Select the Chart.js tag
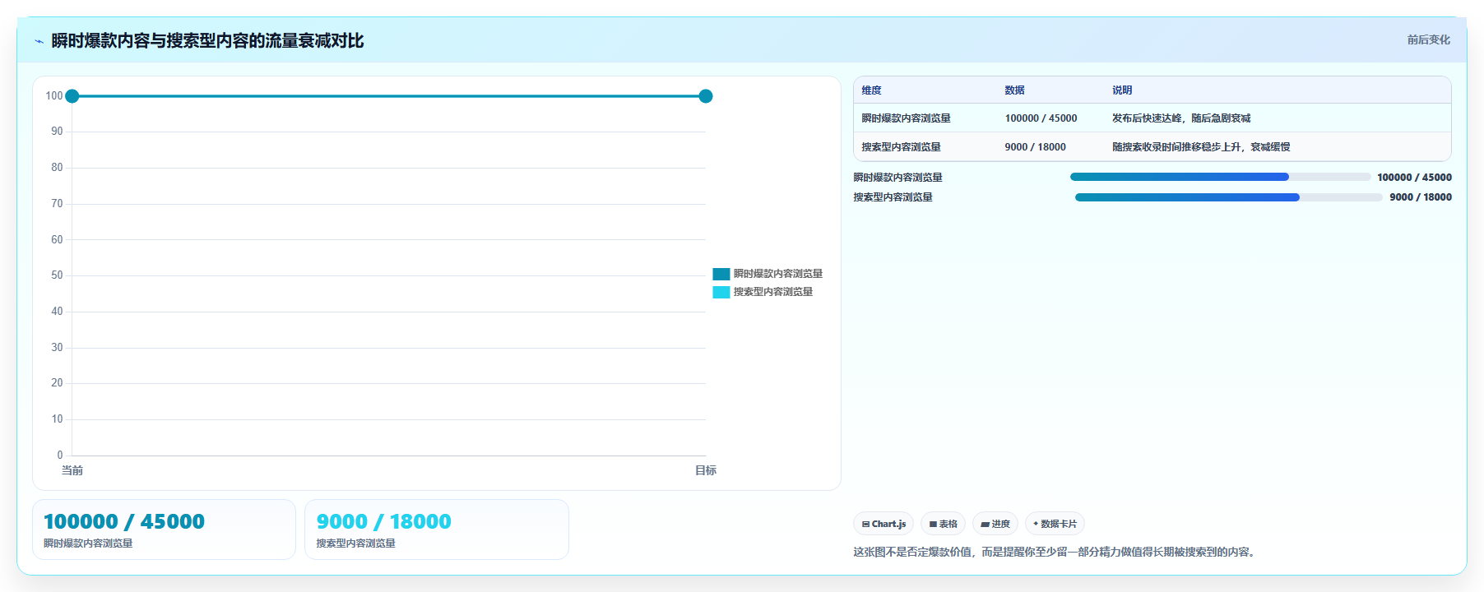The width and height of the screenshot is (1484, 592). (883, 524)
